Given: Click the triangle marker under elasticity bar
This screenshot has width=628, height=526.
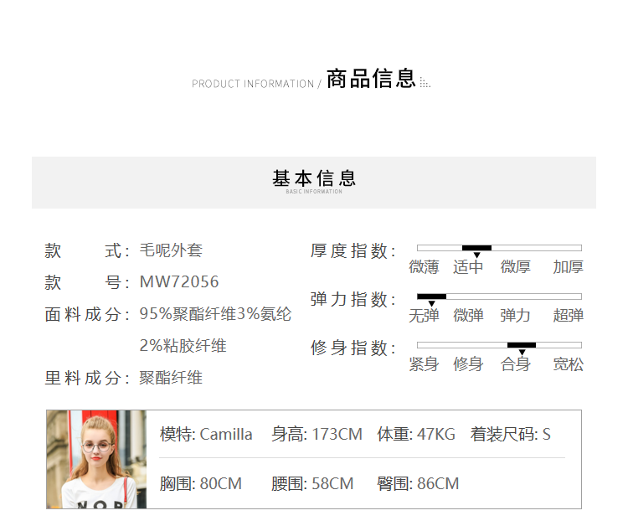Looking at the screenshot, I should pyautogui.click(x=431, y=304).
